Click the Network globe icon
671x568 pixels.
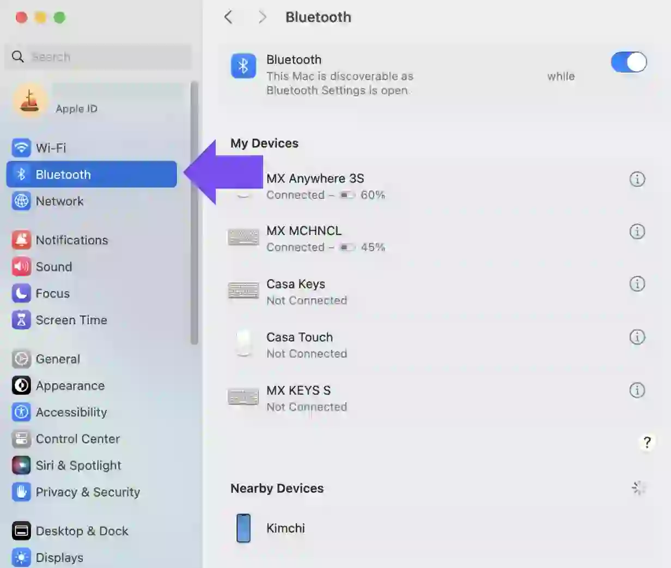pos(21,201)
